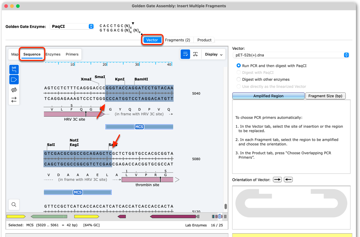This screenshot has height=237, width=360.
Task: Switch to the Product tab
Action: click(205, 40)
